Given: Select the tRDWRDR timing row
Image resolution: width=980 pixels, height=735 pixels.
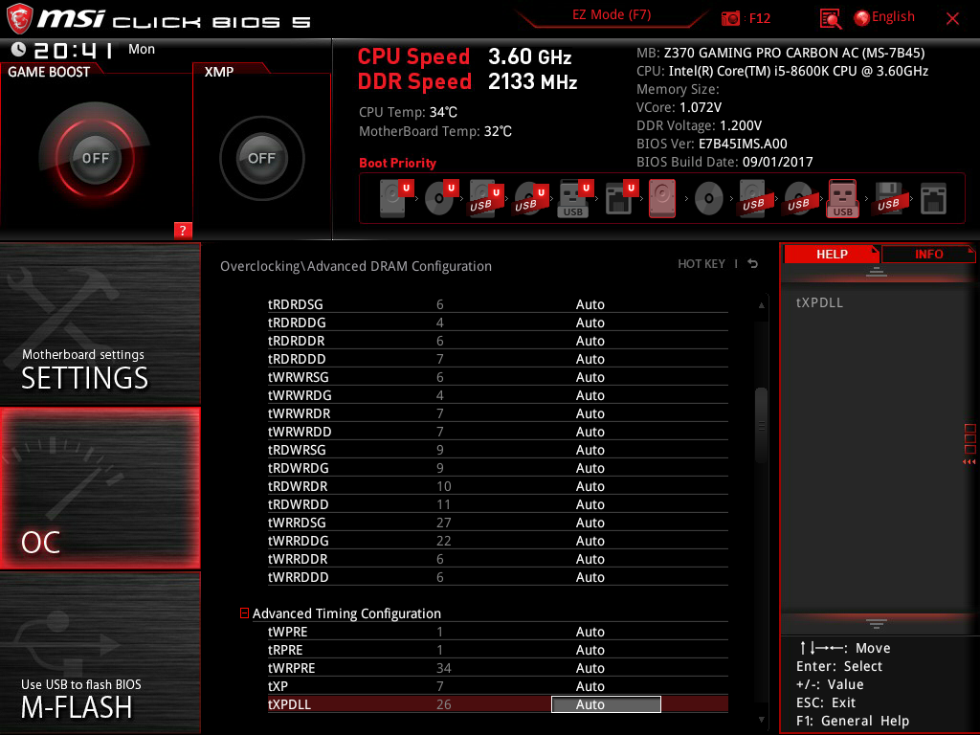Looking at the screenshot, I should point(498,485).
